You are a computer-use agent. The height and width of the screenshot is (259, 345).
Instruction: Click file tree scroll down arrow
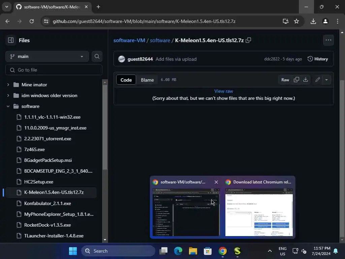pyautogui.click(x=105, y=240)
